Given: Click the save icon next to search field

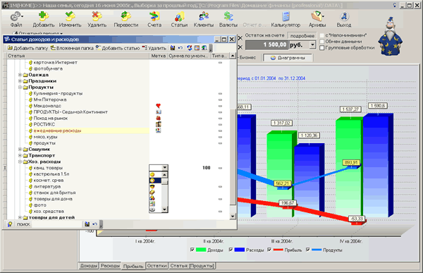Looking at the screenshot, I should click(87, 224).
